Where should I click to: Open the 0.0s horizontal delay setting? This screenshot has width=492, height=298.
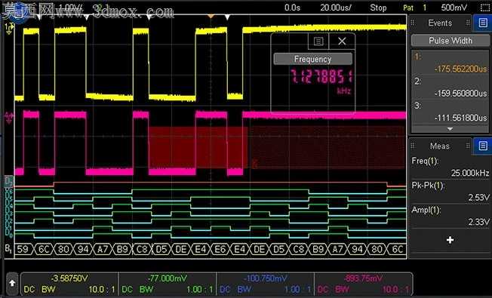(x=292, y=8)
